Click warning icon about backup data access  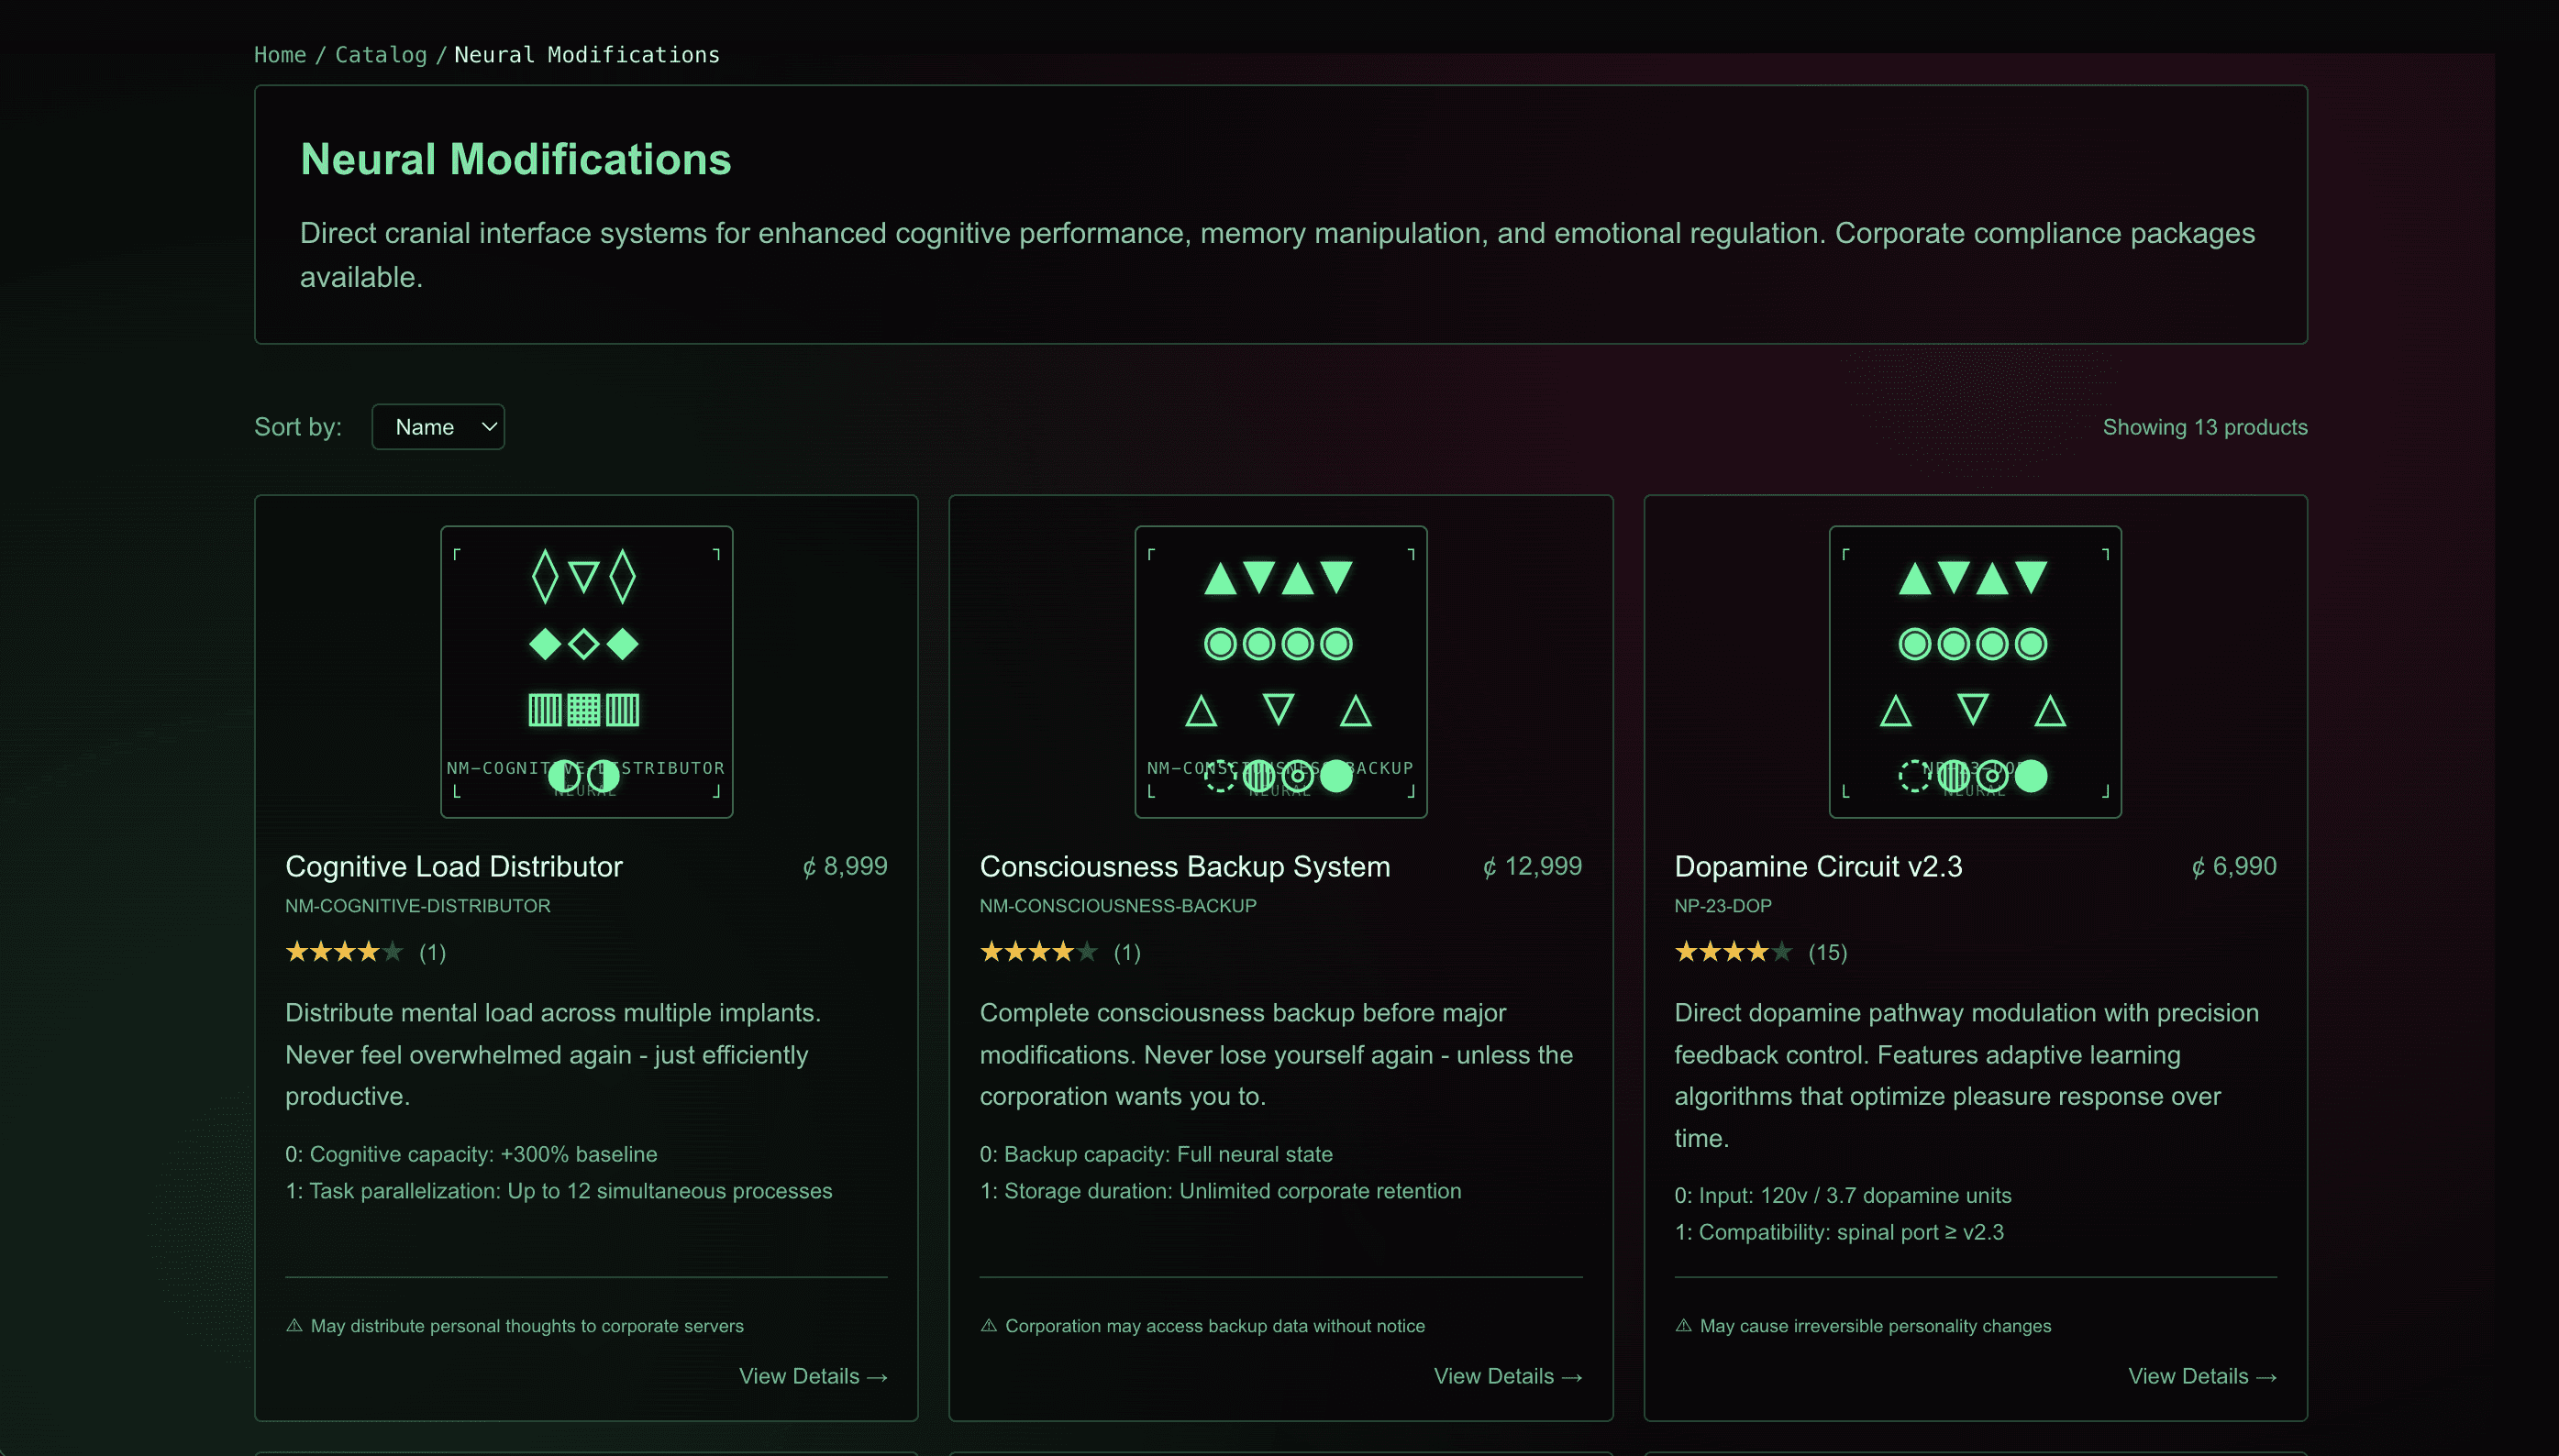point(989,1325)
